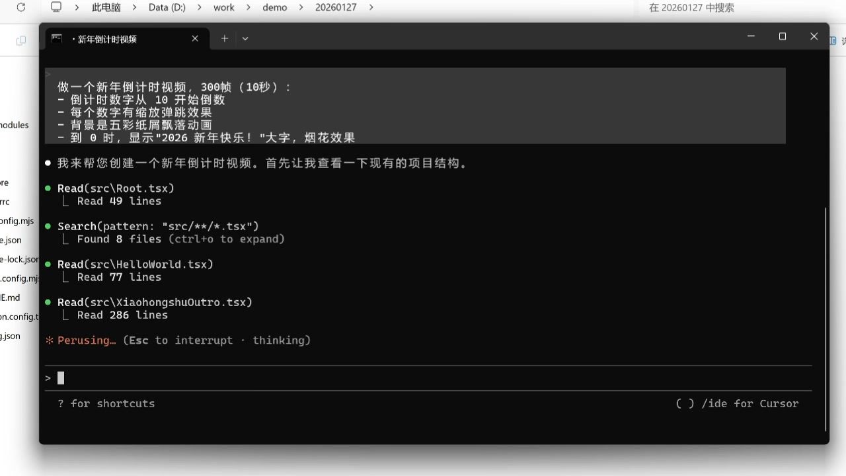Click the terminal icon on the tab
Image resolution: width=846 pixels, height=476 pixels.
point(57,38)
